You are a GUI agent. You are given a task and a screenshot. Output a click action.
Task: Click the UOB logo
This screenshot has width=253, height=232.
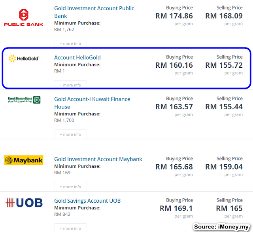pos(24,203)
